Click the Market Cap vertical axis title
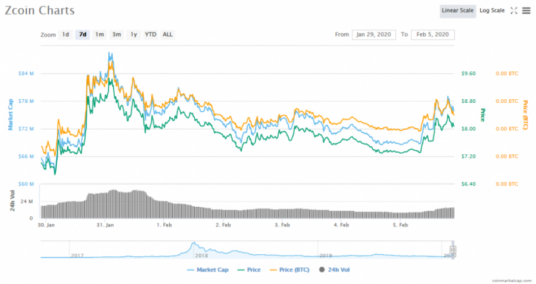 point(11,115)
